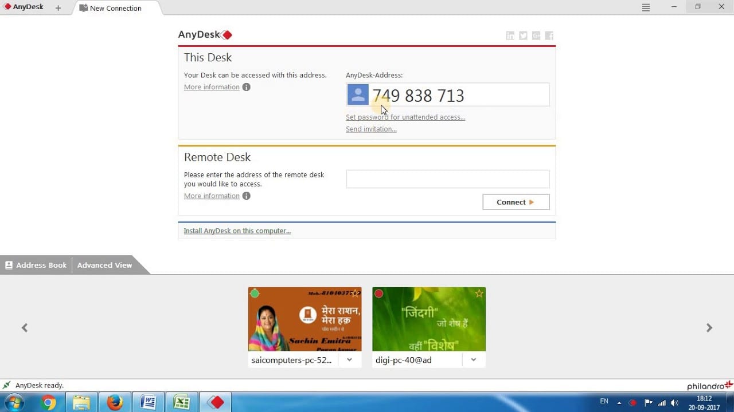734x412 pixels.
Task: Click the AnyDesk icon in the system tray
Action: [x=633, y=402]
